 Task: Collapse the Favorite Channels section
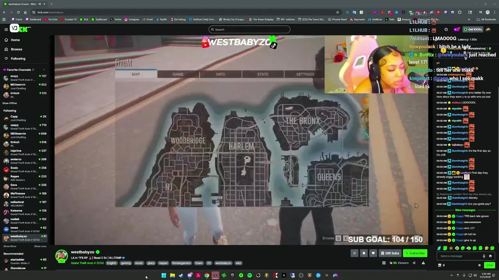click(x=44, y=70)
